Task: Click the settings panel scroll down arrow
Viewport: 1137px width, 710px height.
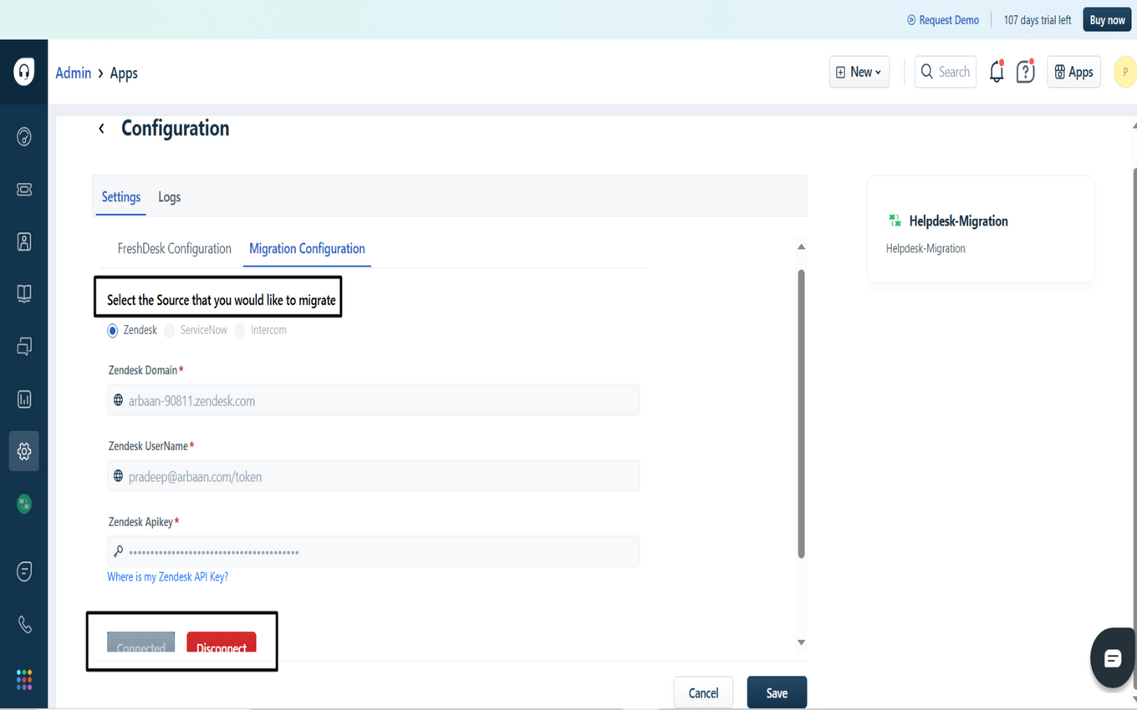Action: [x=801, y=642]
